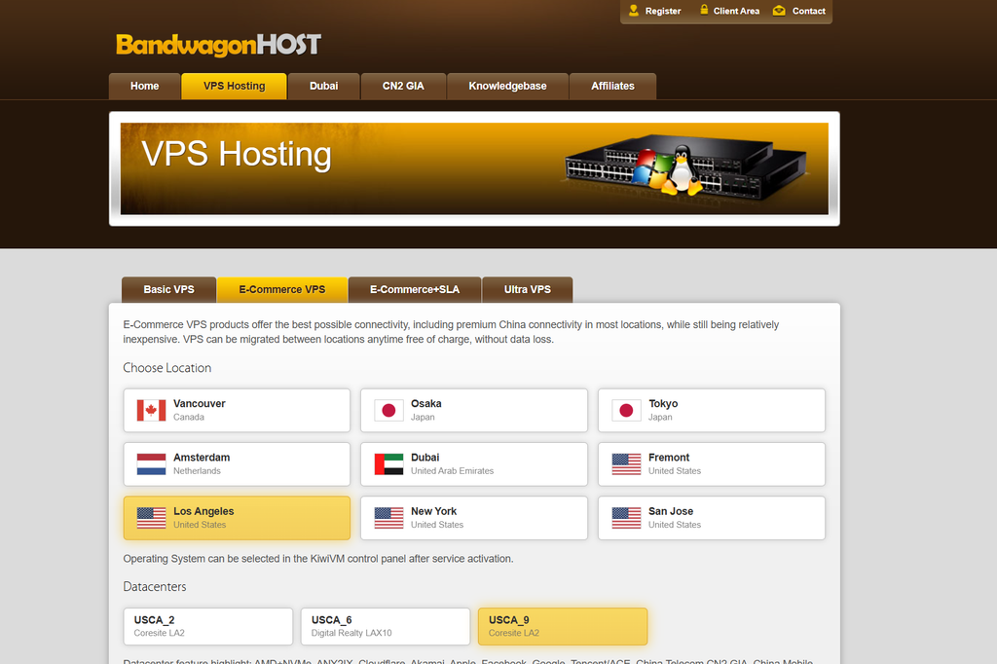Select the Vancouver location name
Viewport: 997px width, 664px height.
tap(199, 403)
